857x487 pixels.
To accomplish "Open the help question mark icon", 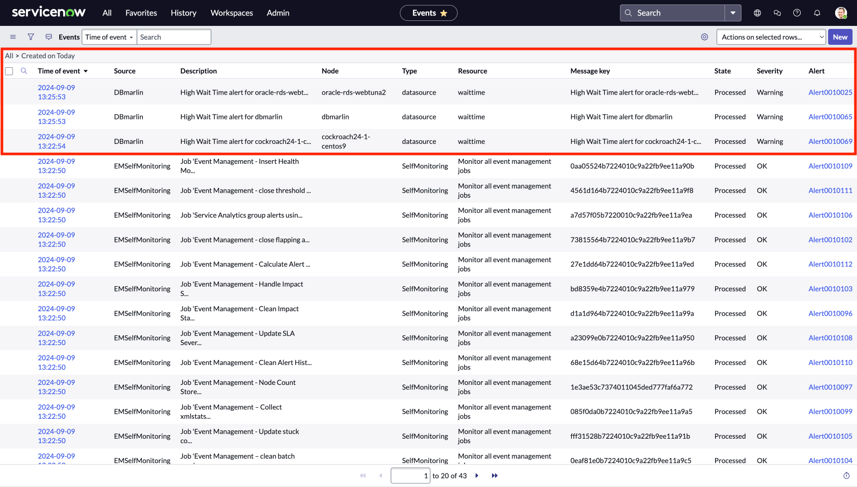I will point(797,13).
